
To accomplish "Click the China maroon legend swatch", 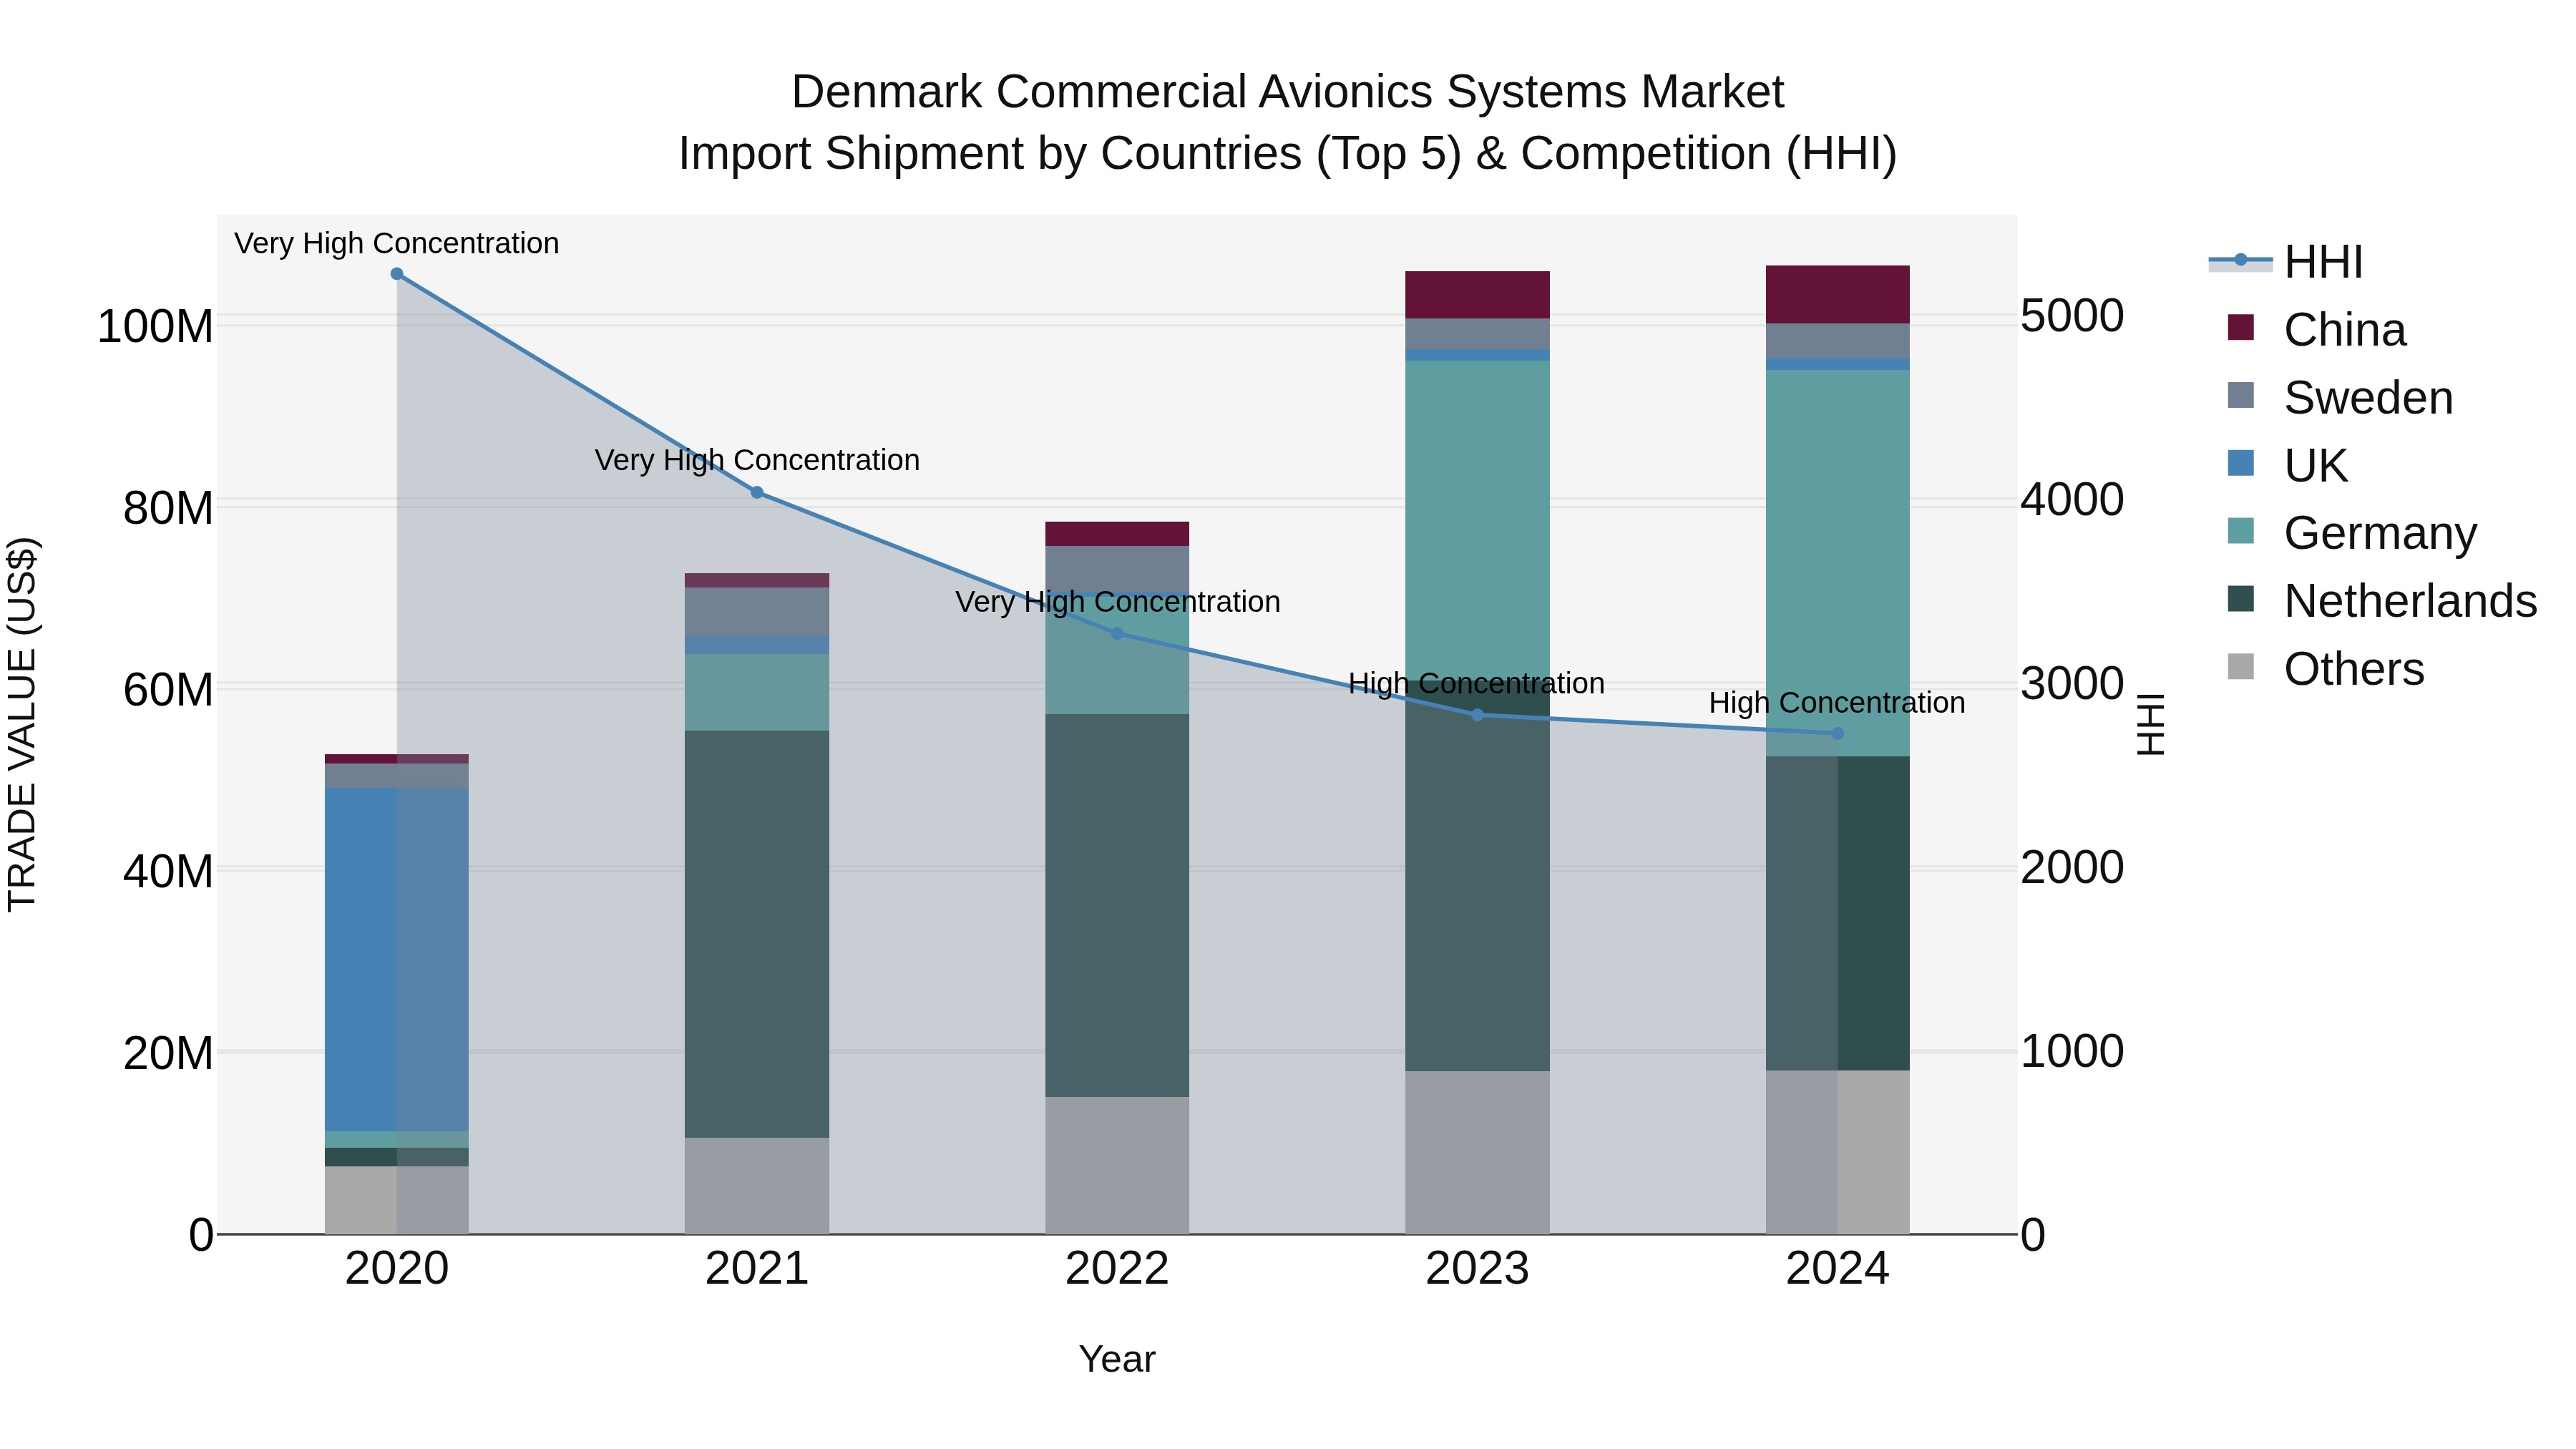I will click(2241, 328).
